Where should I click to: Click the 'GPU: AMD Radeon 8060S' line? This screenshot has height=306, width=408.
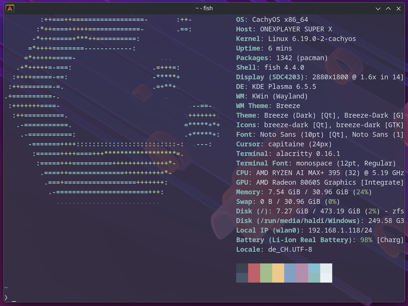[320, 183]
